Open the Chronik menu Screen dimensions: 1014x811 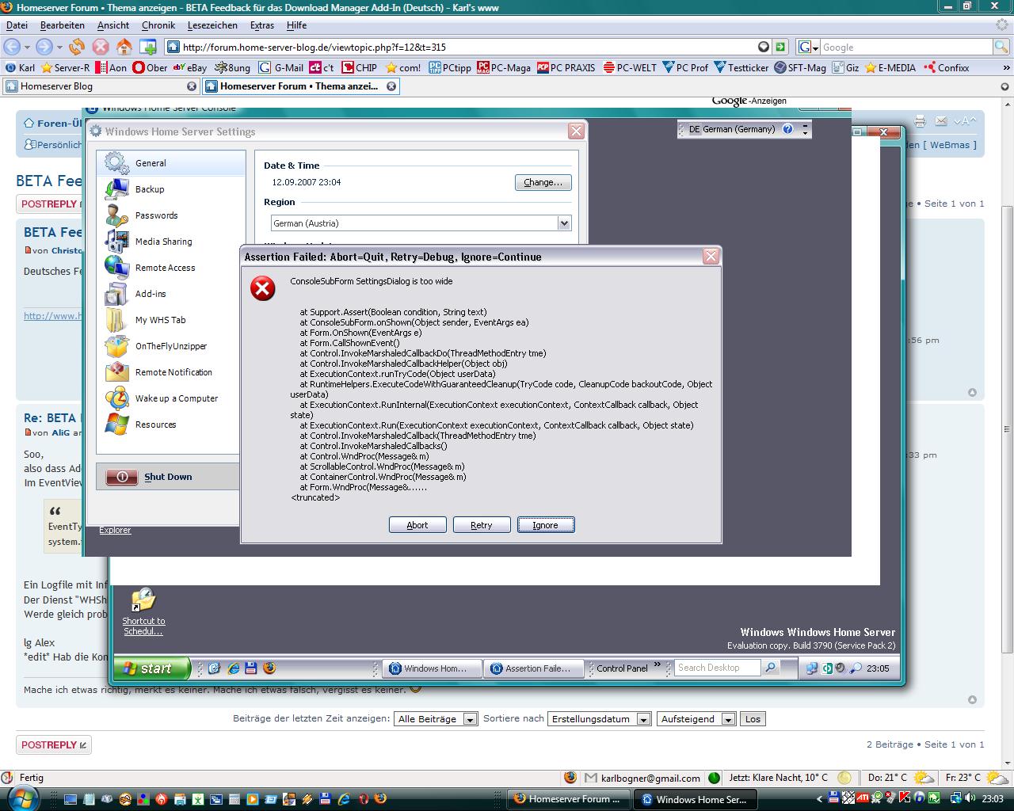[158, 25]
